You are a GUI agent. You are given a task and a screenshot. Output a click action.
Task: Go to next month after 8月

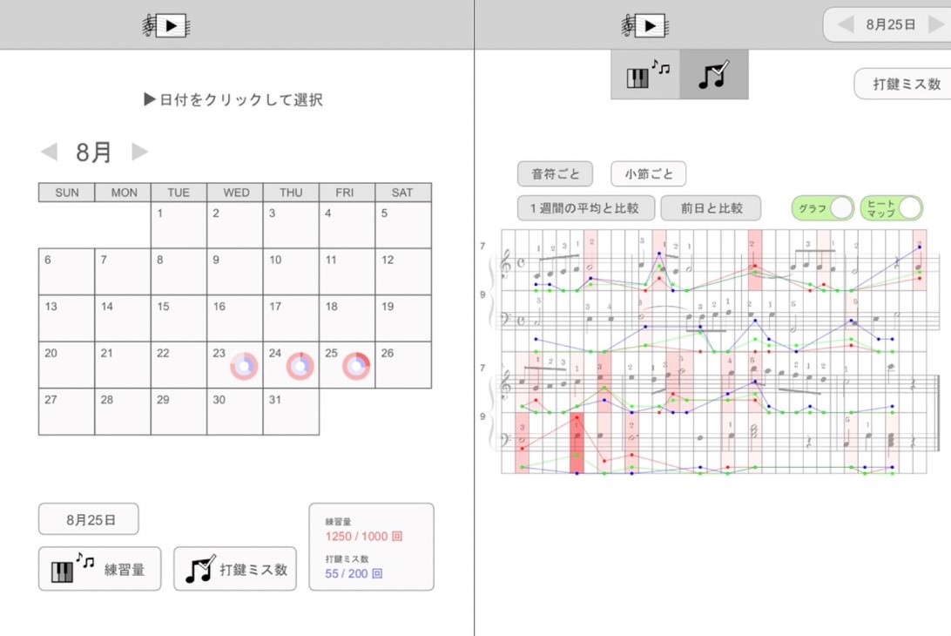click(139, 152)
